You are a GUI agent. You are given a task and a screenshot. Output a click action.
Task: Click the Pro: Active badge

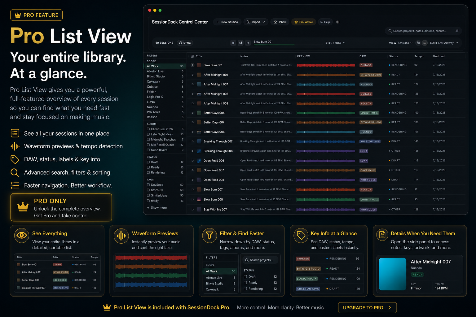pyautogui.click(x=304, y=22)
